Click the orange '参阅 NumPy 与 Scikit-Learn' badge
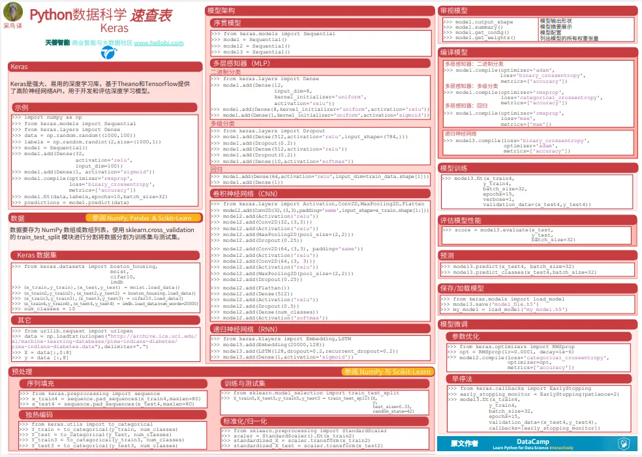Screen dimensions: 642x457 coord(388,372)
